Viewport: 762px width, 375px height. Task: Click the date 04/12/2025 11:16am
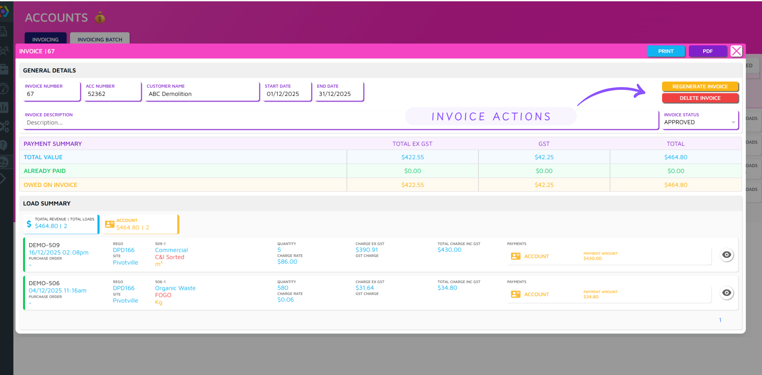tap(58, 291)
